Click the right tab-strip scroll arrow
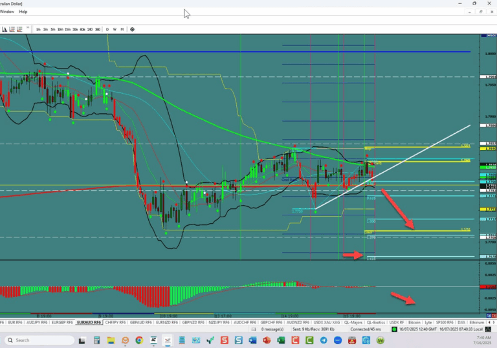 click(494, 322)
